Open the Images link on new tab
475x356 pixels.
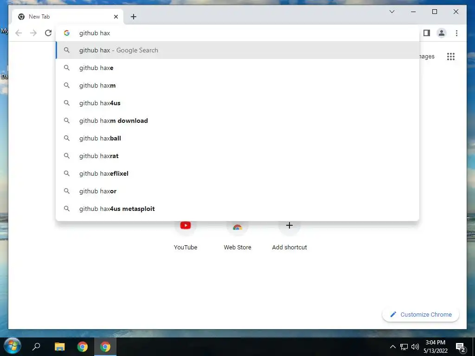(427, 56)
